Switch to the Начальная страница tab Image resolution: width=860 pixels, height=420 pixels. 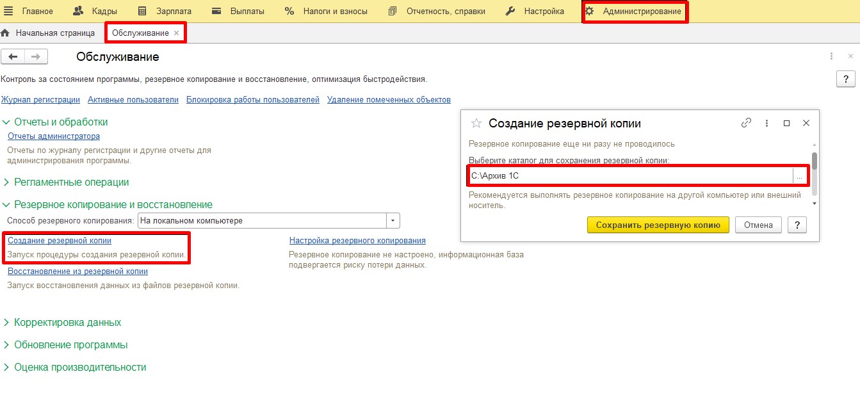point(48,33)
